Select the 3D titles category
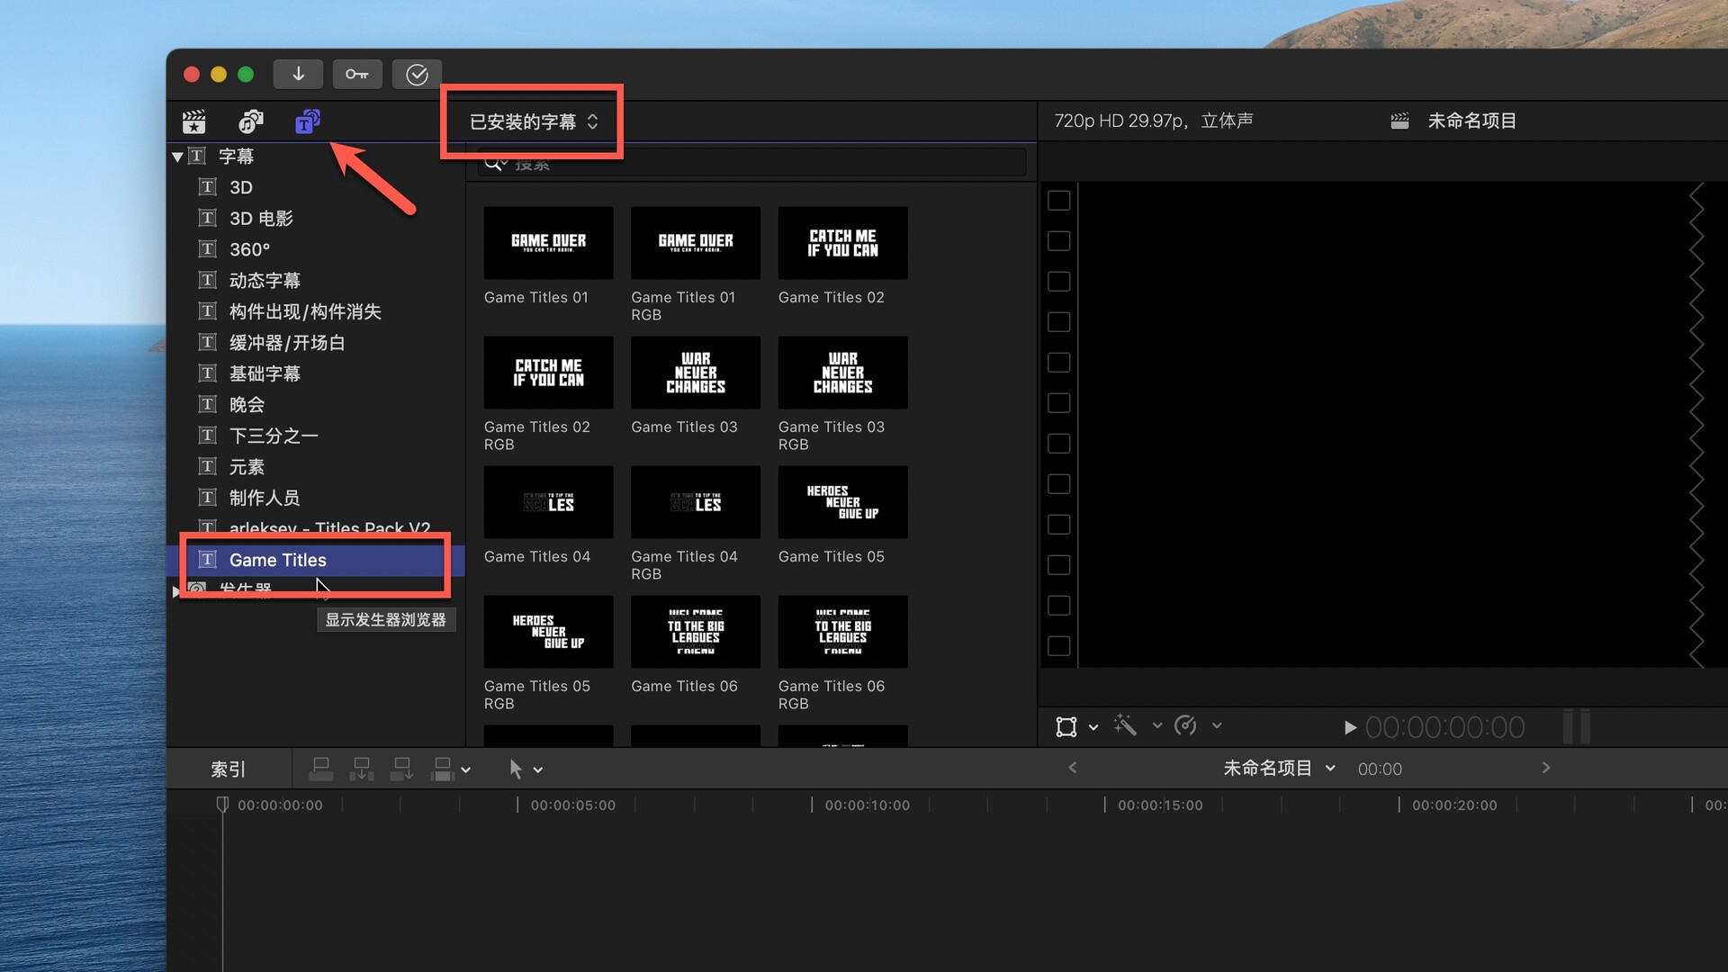 point(240,187)
